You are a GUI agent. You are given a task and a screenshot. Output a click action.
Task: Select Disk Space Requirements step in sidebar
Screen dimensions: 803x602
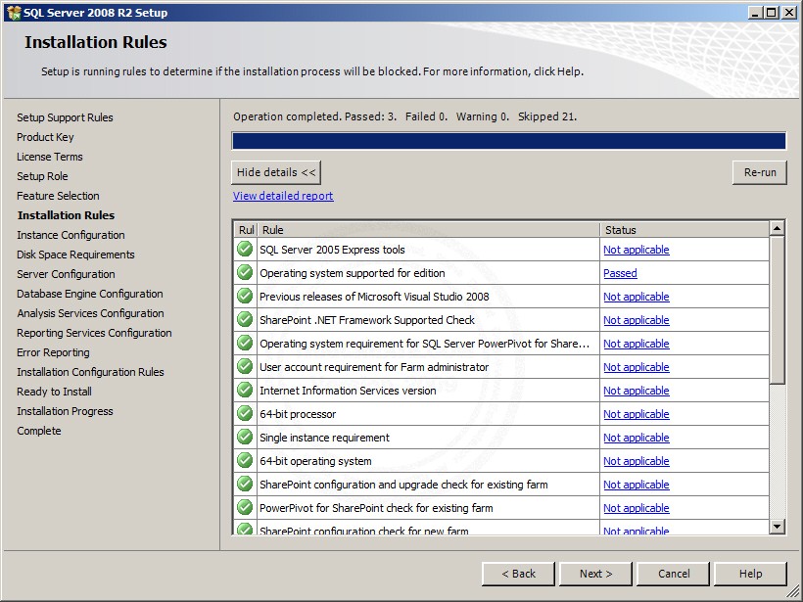click(75, 255)
